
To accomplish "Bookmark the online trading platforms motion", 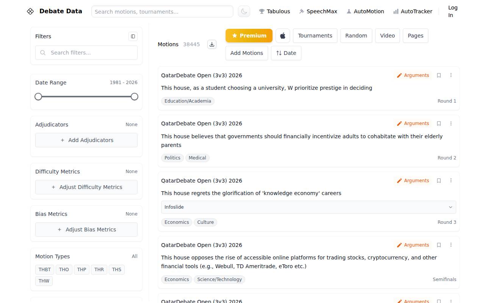I will tap(439, 245).
